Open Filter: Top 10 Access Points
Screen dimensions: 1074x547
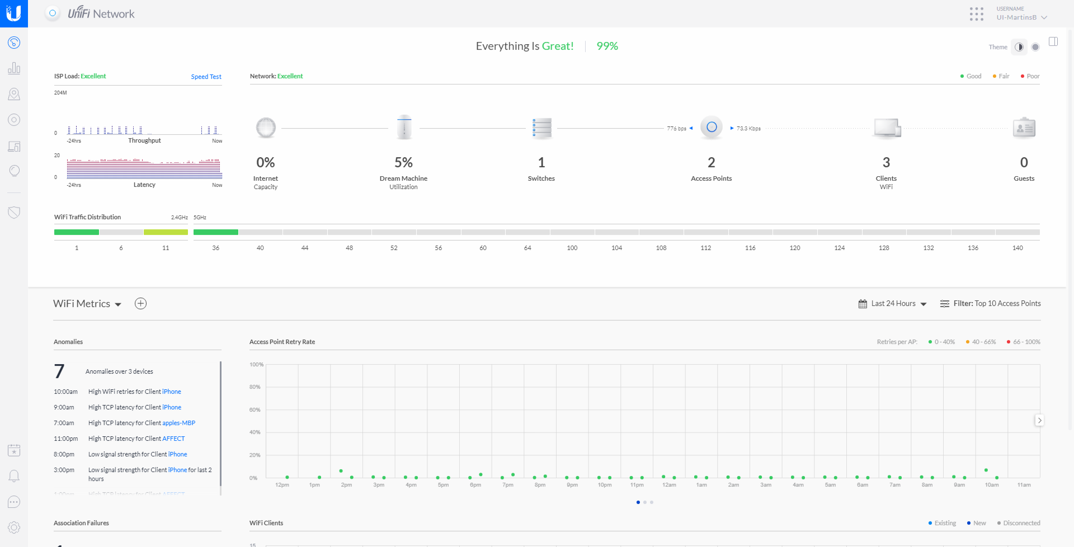point(990,304)
